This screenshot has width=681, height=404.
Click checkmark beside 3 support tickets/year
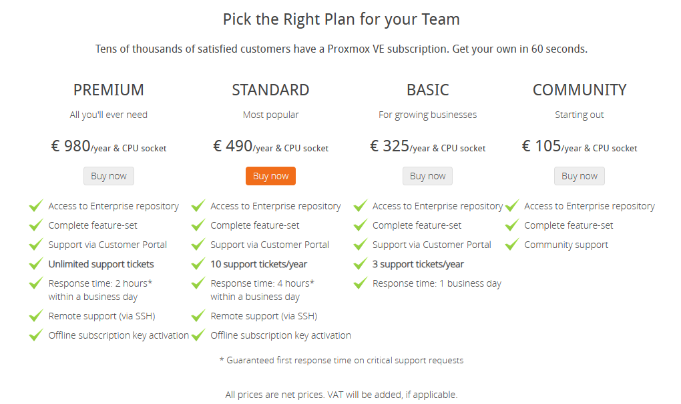click(x=361, y=264)
